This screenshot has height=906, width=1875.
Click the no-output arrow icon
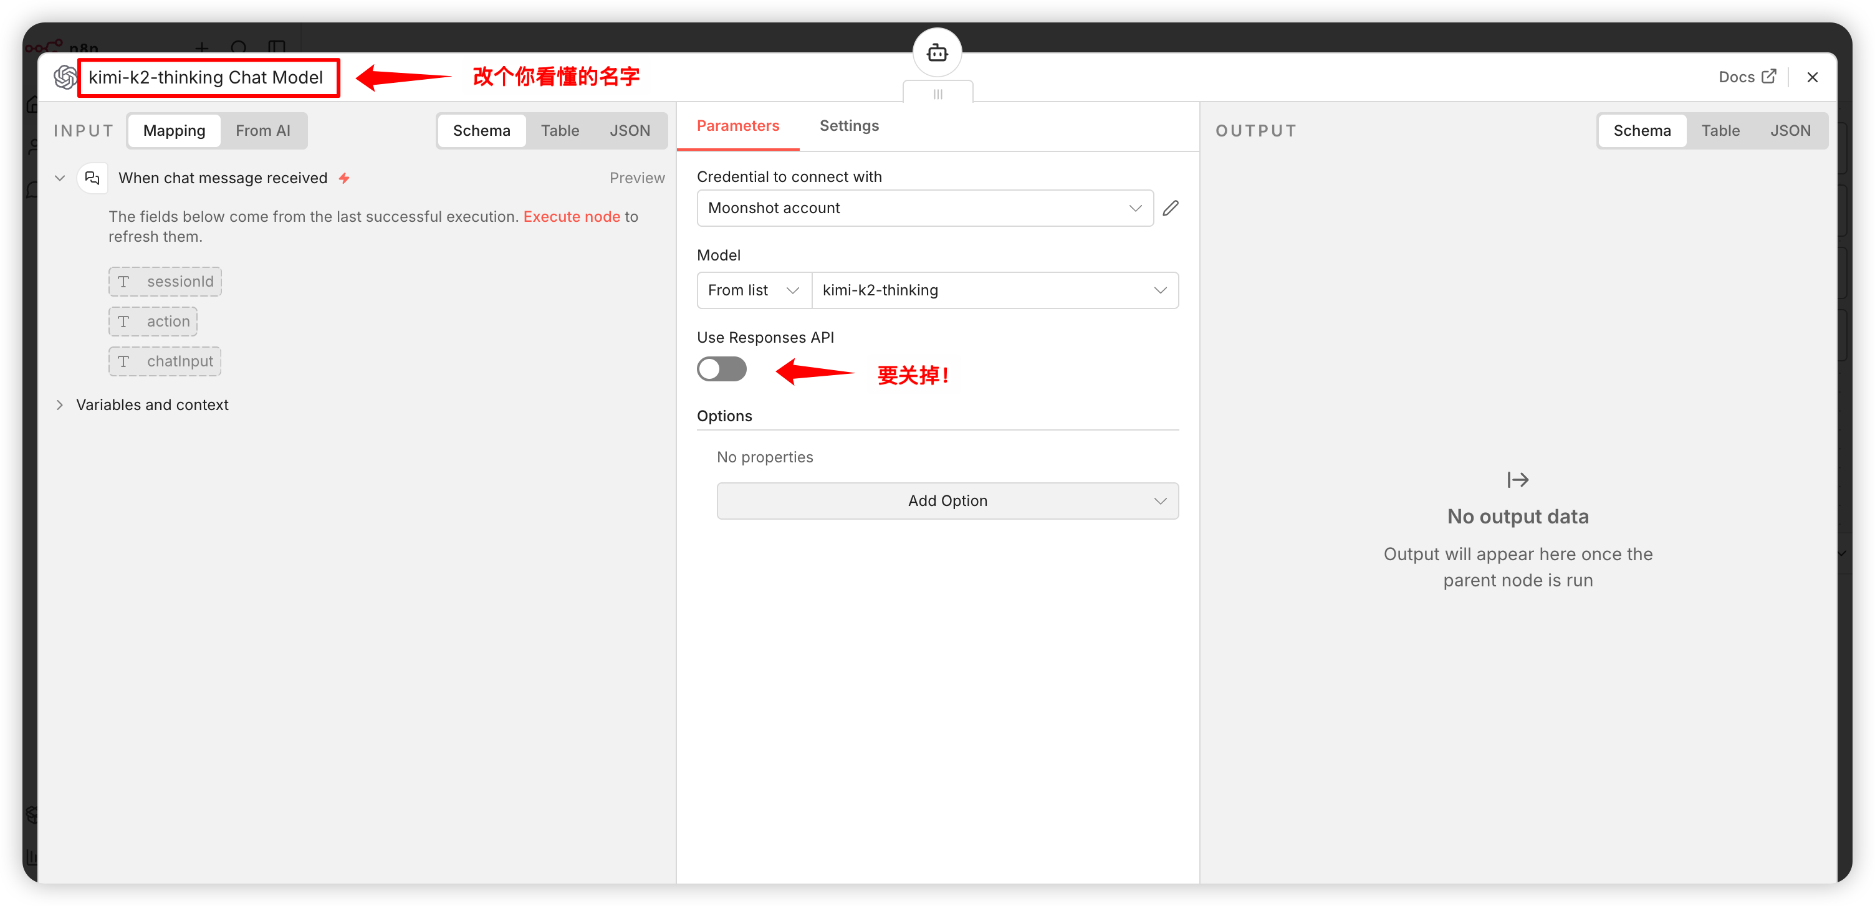[1518, 480]
